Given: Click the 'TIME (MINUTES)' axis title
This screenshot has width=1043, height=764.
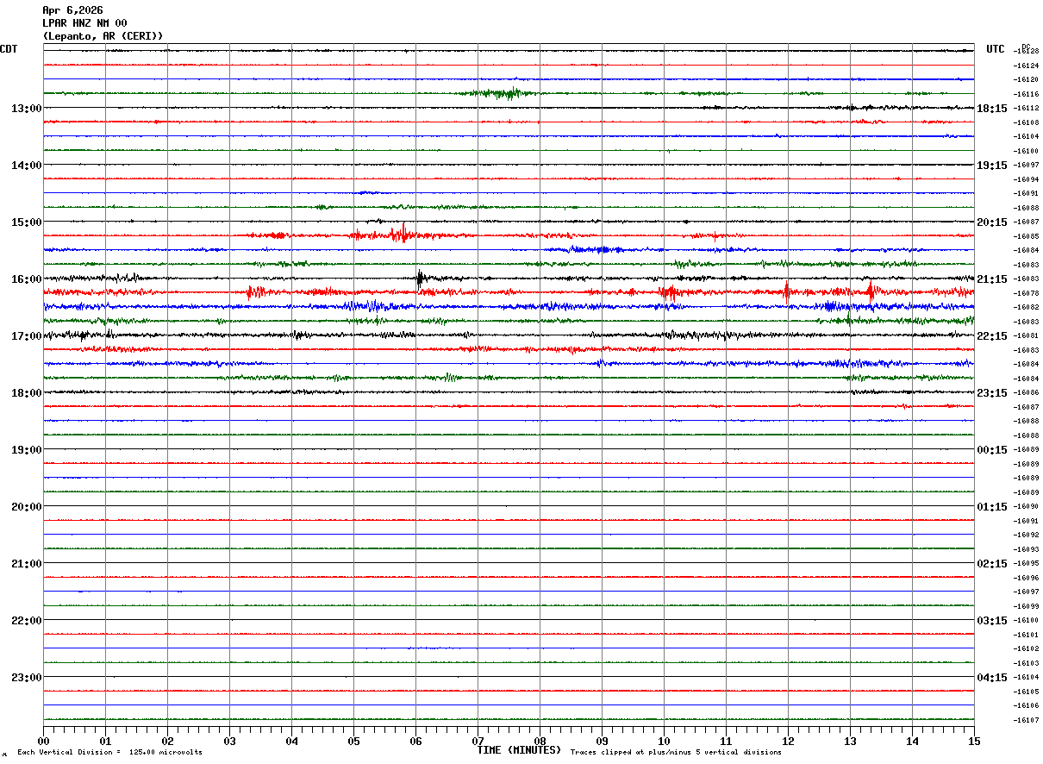Looking at the screenshot, I should (519, 750).
